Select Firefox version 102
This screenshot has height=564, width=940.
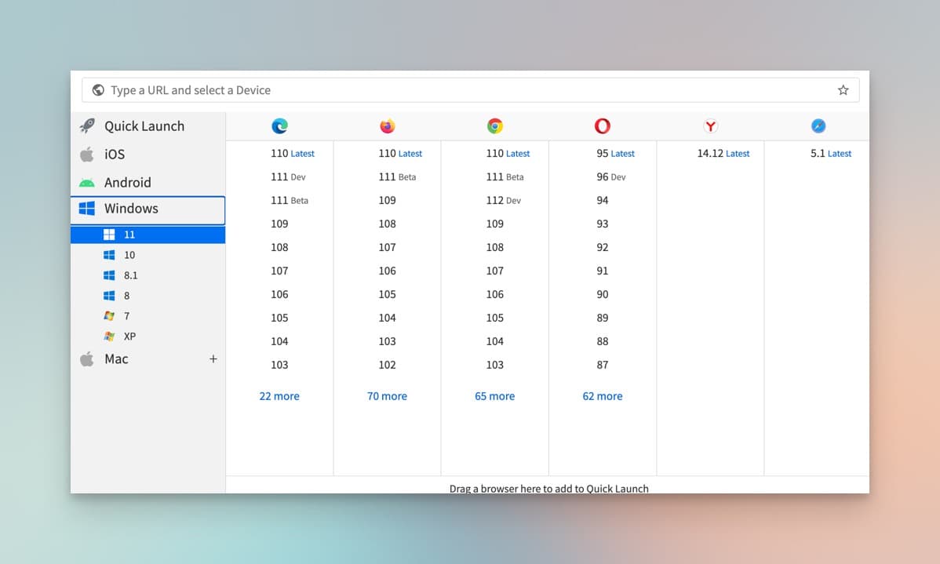(388, 365)
